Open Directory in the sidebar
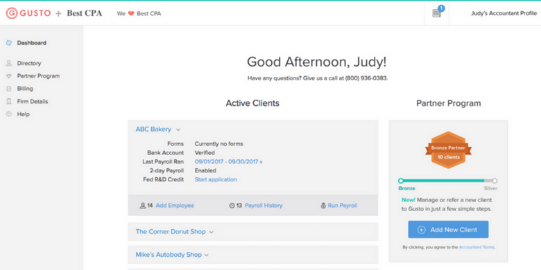This screenshot has width=541, height=270. pos(29,64)
